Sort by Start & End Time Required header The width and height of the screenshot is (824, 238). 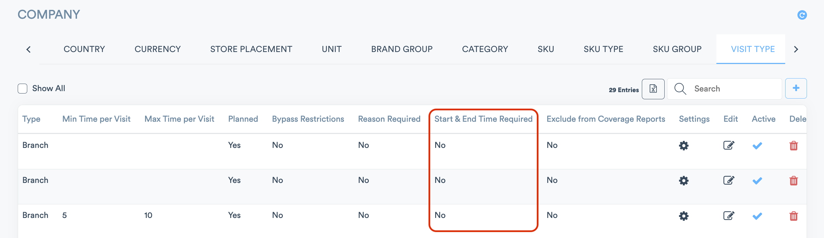pyautogui.click(x=483, y=119)
